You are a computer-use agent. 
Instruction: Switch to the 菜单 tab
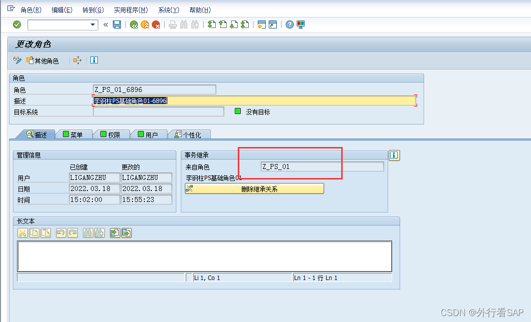coord(73,134)
